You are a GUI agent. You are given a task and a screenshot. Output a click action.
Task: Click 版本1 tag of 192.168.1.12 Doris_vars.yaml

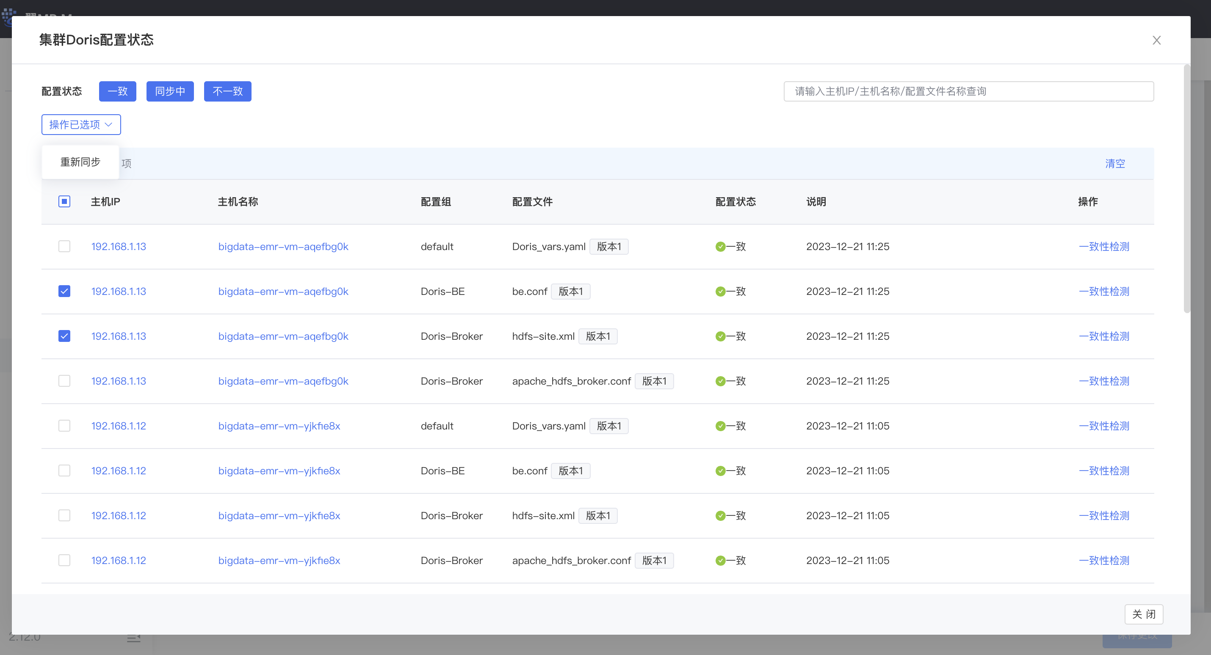tap(609, 426)
